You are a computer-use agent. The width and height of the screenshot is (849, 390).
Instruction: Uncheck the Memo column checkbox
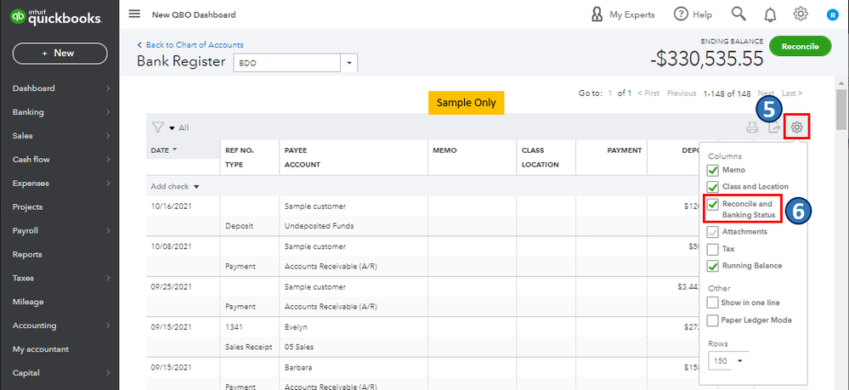714,171
